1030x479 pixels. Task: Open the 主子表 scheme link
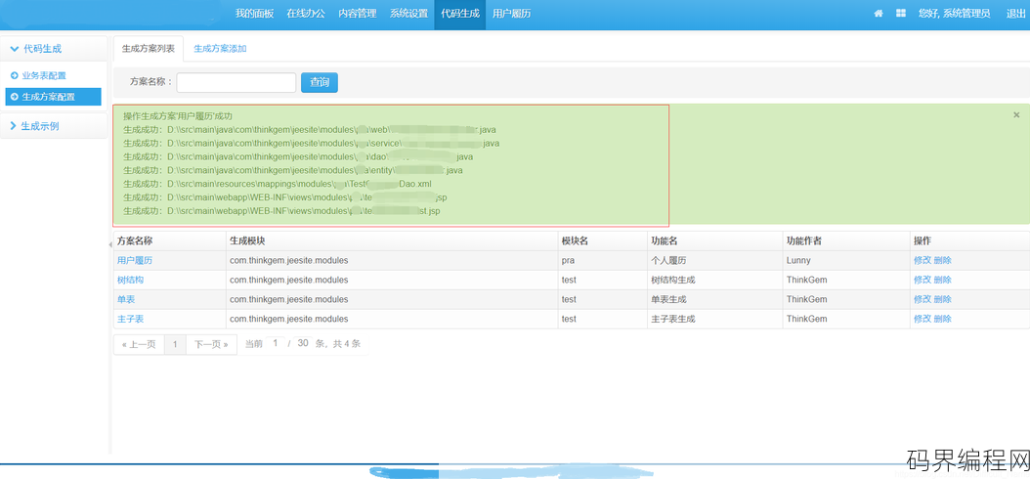click(x=130, y=320)
